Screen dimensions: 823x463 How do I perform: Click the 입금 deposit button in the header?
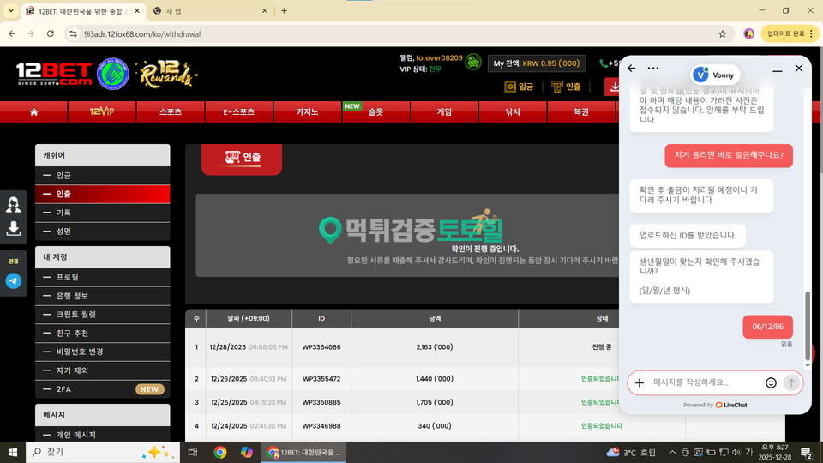(519, 87)
